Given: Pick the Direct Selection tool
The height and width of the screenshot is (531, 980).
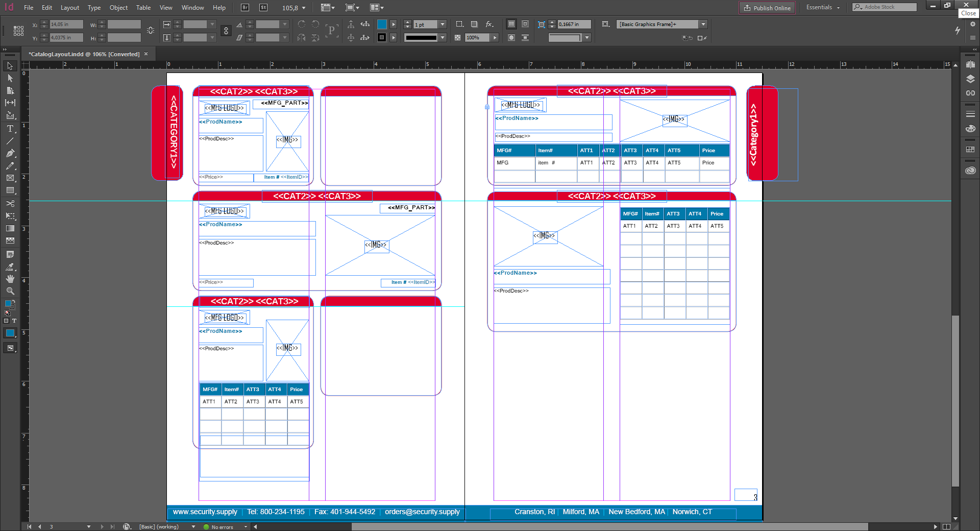Looking at the screenshot, I should point(10,78).
